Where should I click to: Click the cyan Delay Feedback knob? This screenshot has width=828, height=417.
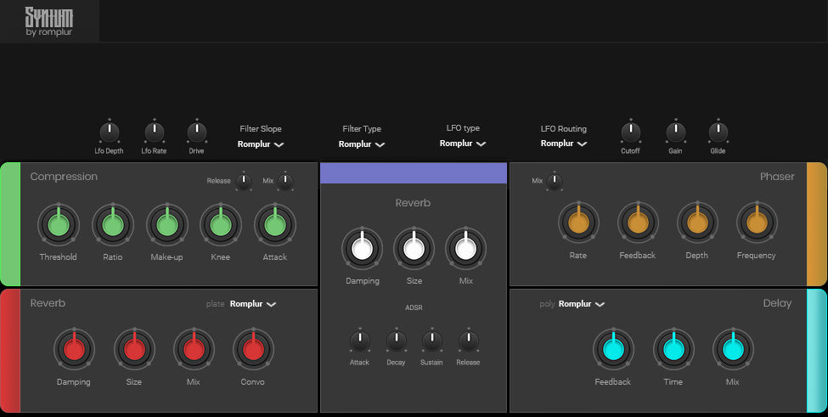coord(614,349)
